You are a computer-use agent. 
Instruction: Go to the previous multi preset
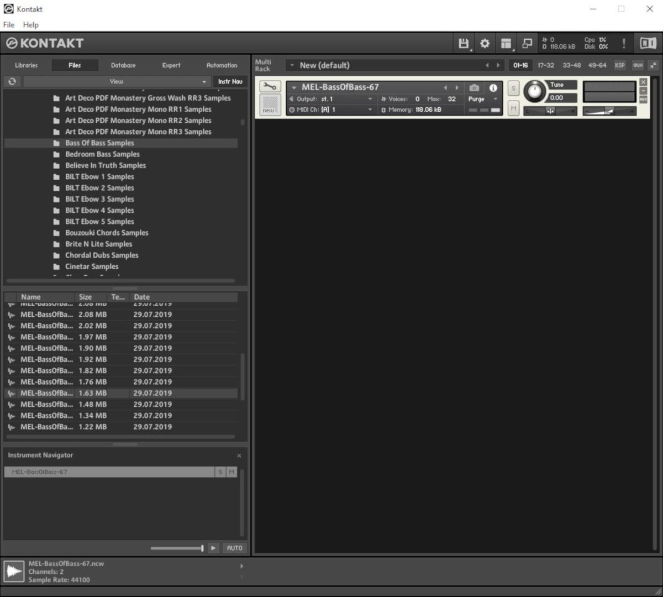[x=487, y=65]
